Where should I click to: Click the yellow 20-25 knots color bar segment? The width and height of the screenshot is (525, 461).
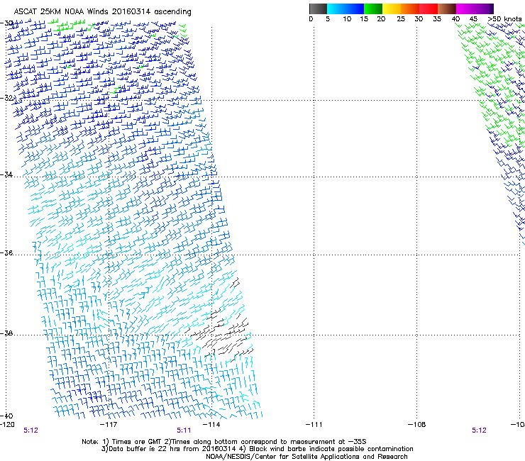[392, 9]
